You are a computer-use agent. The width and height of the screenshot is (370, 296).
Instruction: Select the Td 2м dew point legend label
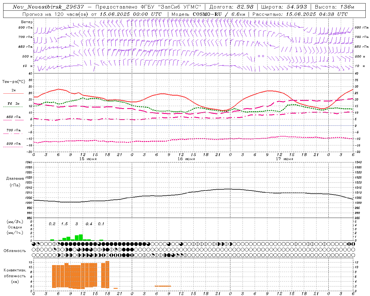click(14, 103)
